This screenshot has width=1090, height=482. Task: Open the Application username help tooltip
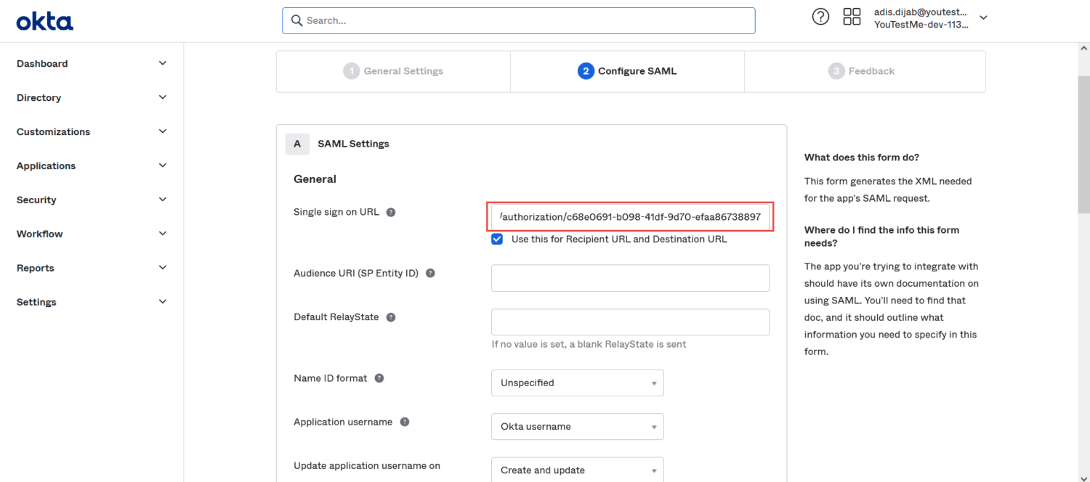pyautogui.click(x=405, y=421)
